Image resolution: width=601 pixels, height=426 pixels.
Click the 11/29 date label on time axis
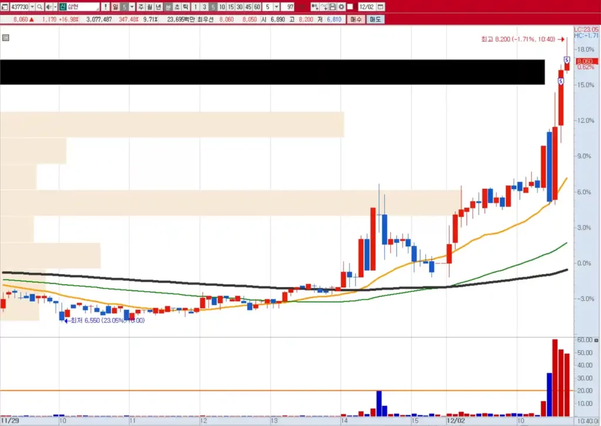tap(9, 421)
